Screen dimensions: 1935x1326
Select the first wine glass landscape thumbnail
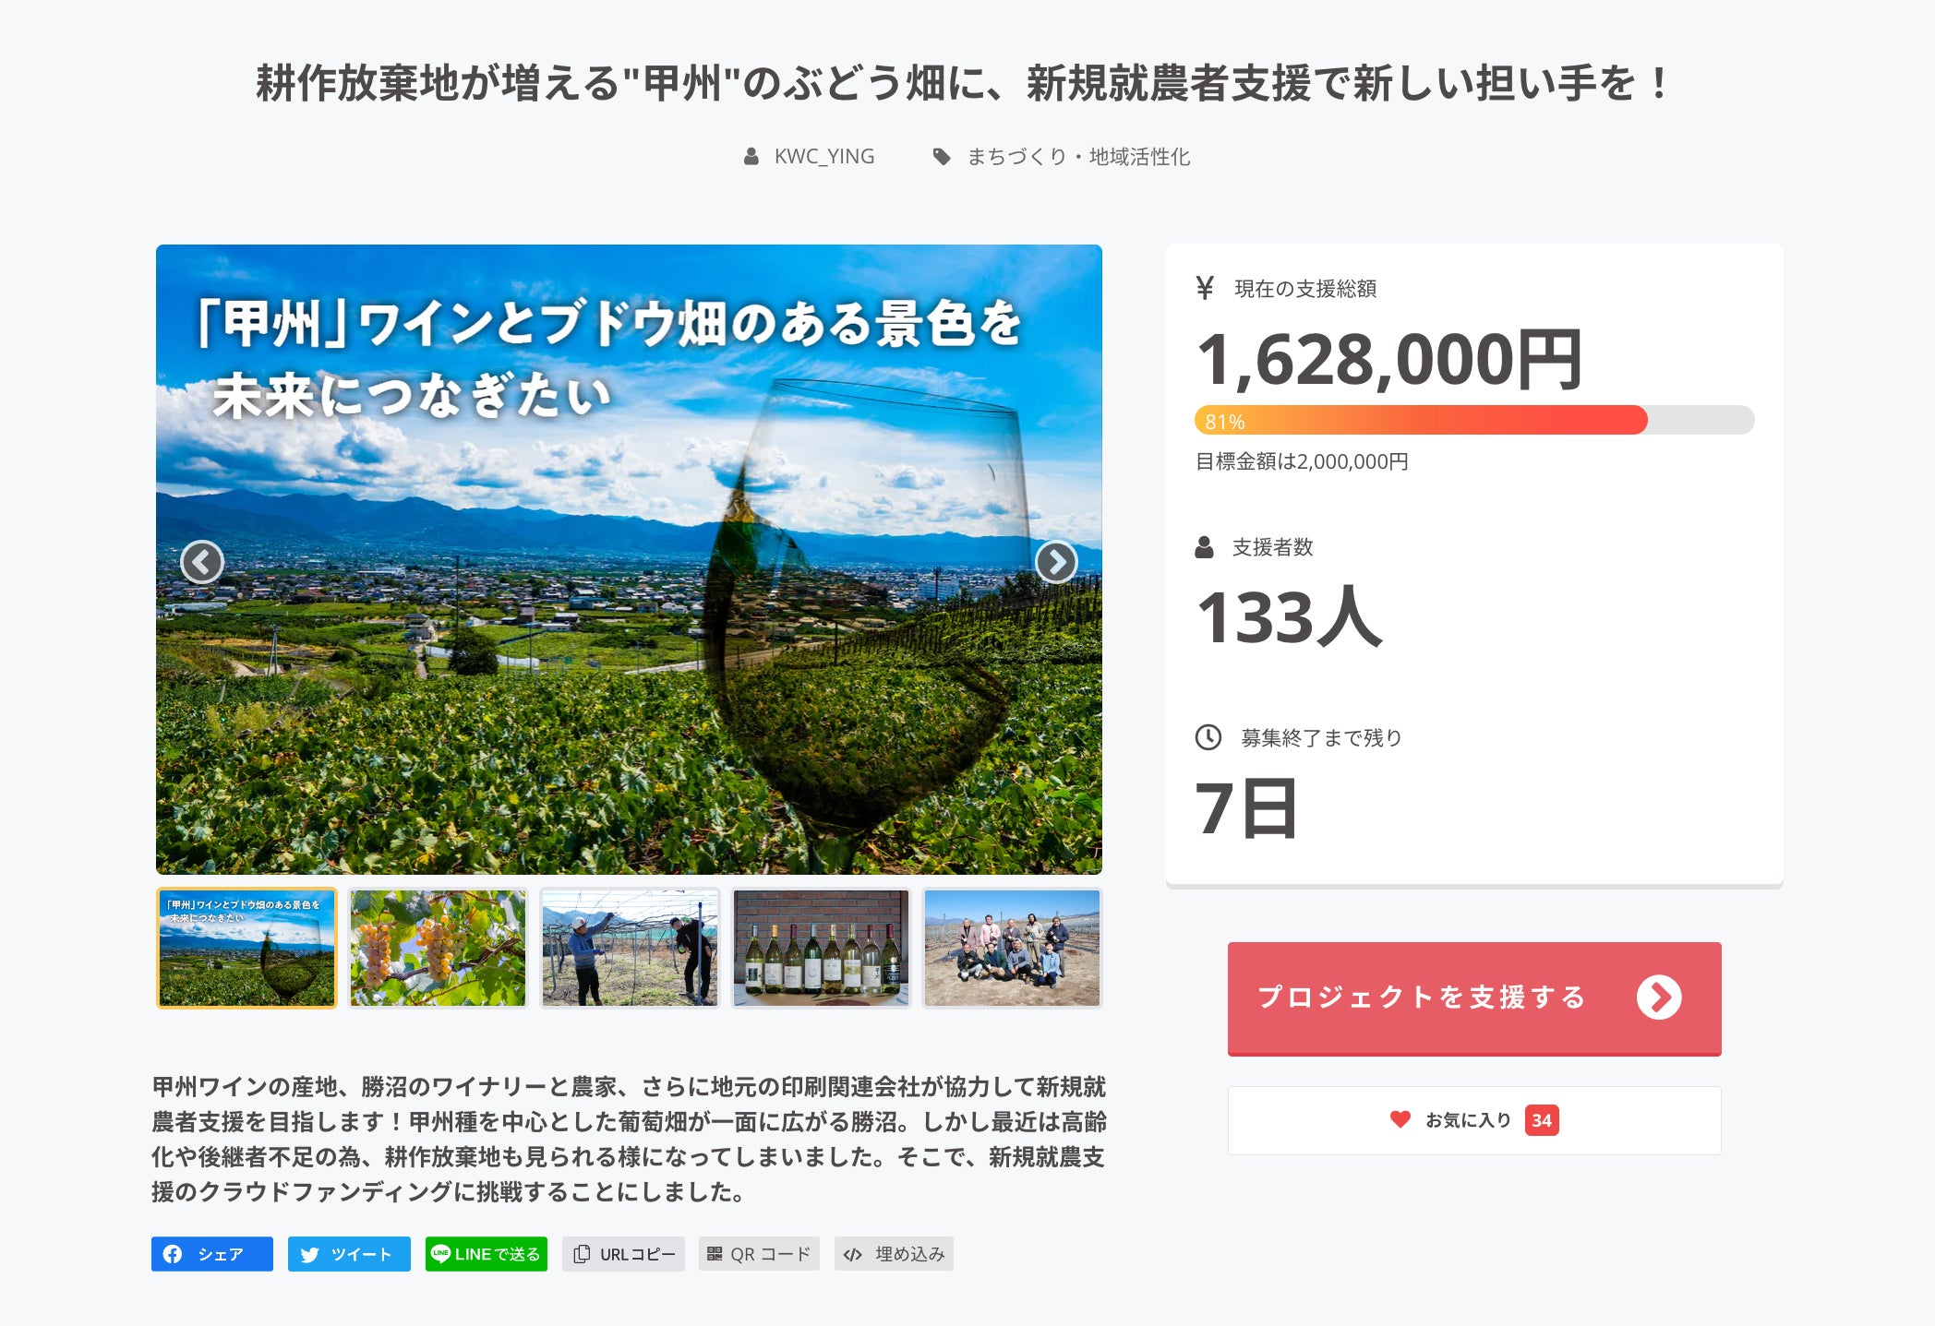[246, 948]
